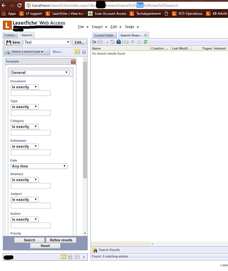Image resolution: width=228 pixels, height=271 pixels.
Task: Open the saved search name dropdown showing Test
Action: click(47, 42)
